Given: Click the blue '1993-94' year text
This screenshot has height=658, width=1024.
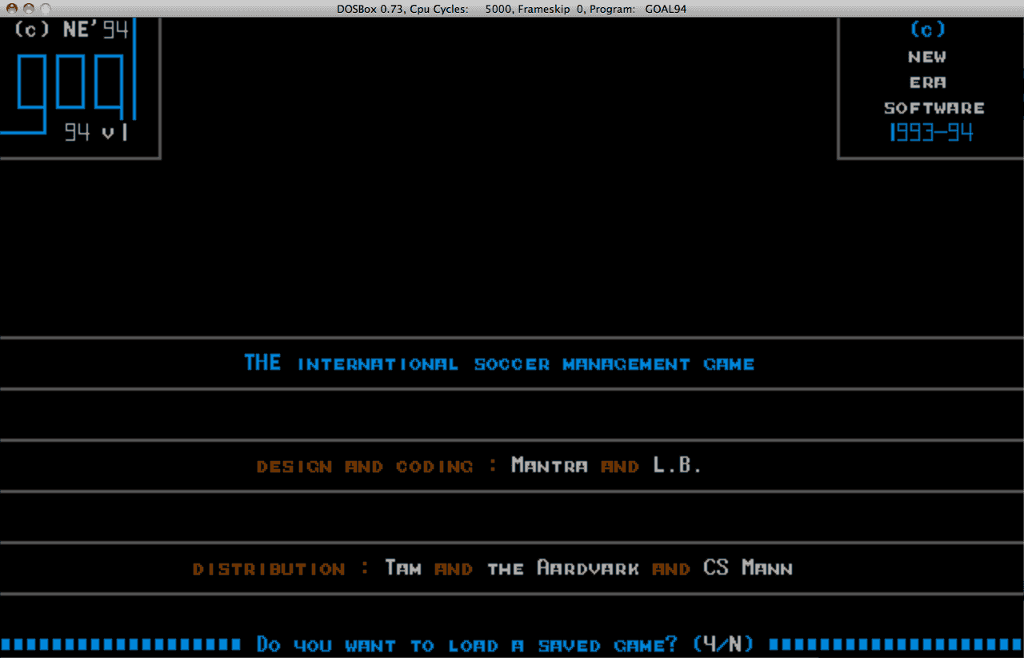Looking at the screenshot, I should [x=931, y=133].
